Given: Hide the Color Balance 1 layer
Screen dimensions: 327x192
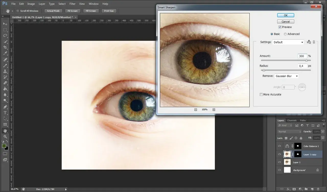Looking at the screenshot, I should coord(279,146).
